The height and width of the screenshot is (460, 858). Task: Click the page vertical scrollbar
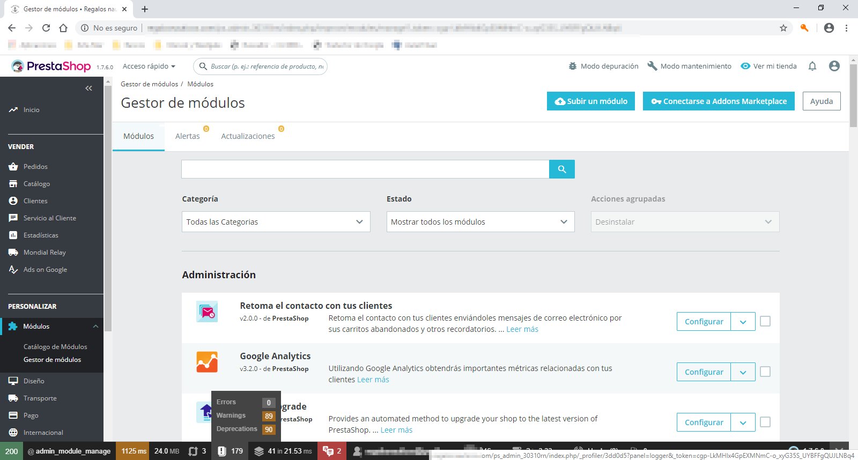853,97
